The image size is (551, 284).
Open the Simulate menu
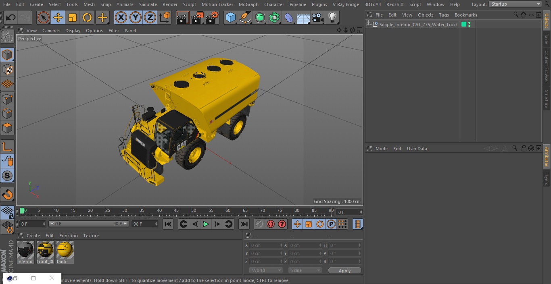click(x=148, y=4)
